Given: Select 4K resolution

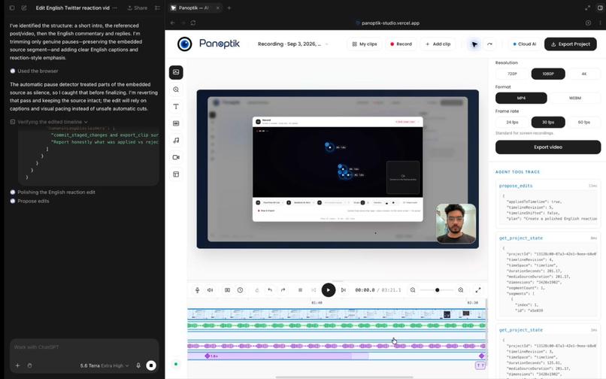Looking at the screenshot, I should coord(584,74).
